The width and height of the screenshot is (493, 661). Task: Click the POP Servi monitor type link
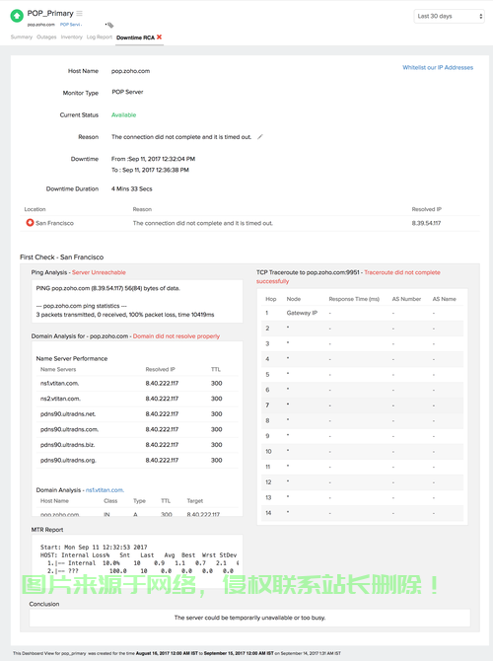(71, 25)
